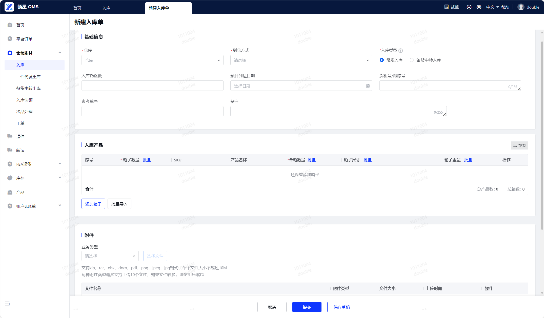Click the FBA退货 shield icon
Screen dimensions: 544x318
pyautogui.click(x=10, y=164)
